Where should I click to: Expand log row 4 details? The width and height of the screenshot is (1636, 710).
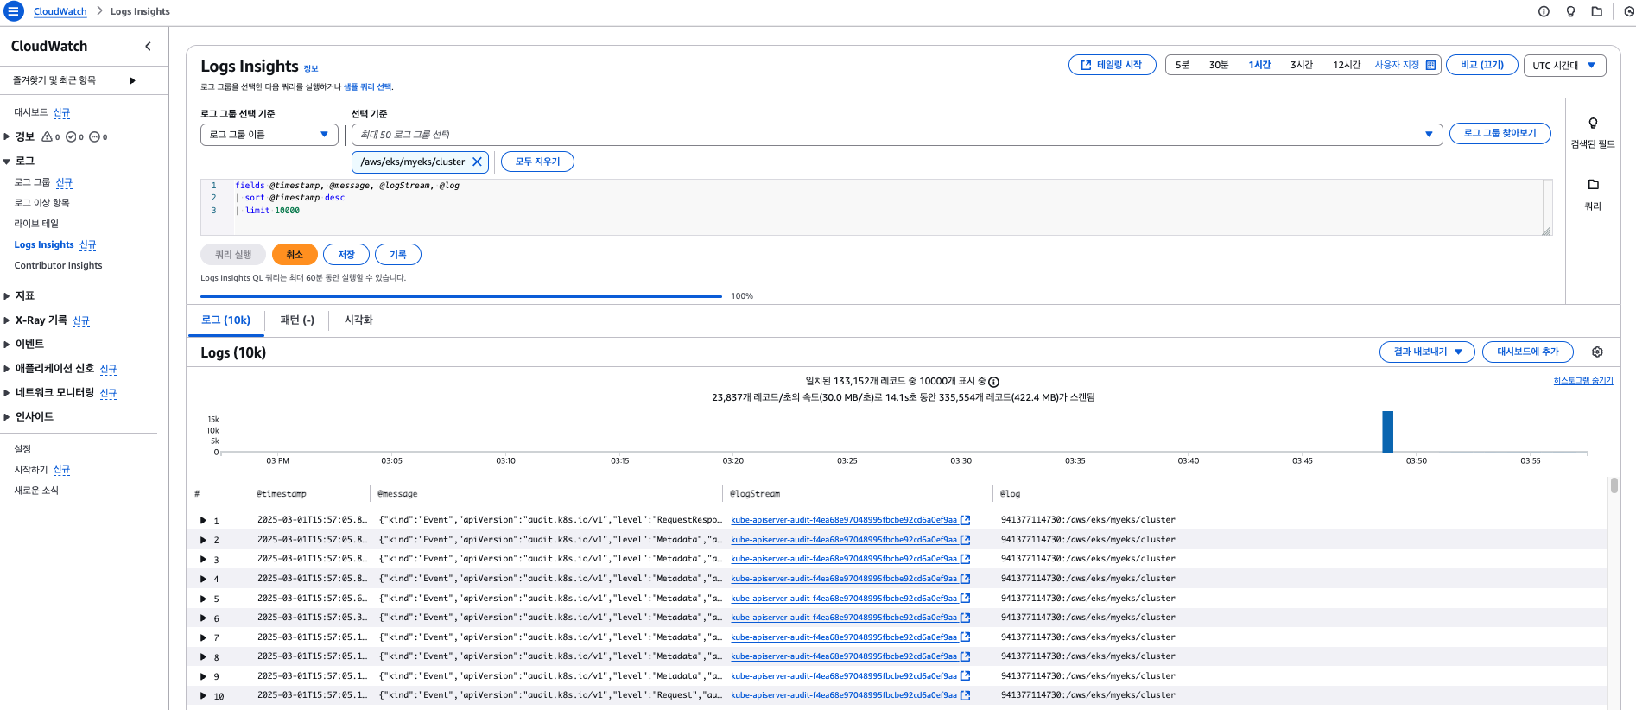coord(203,579)
